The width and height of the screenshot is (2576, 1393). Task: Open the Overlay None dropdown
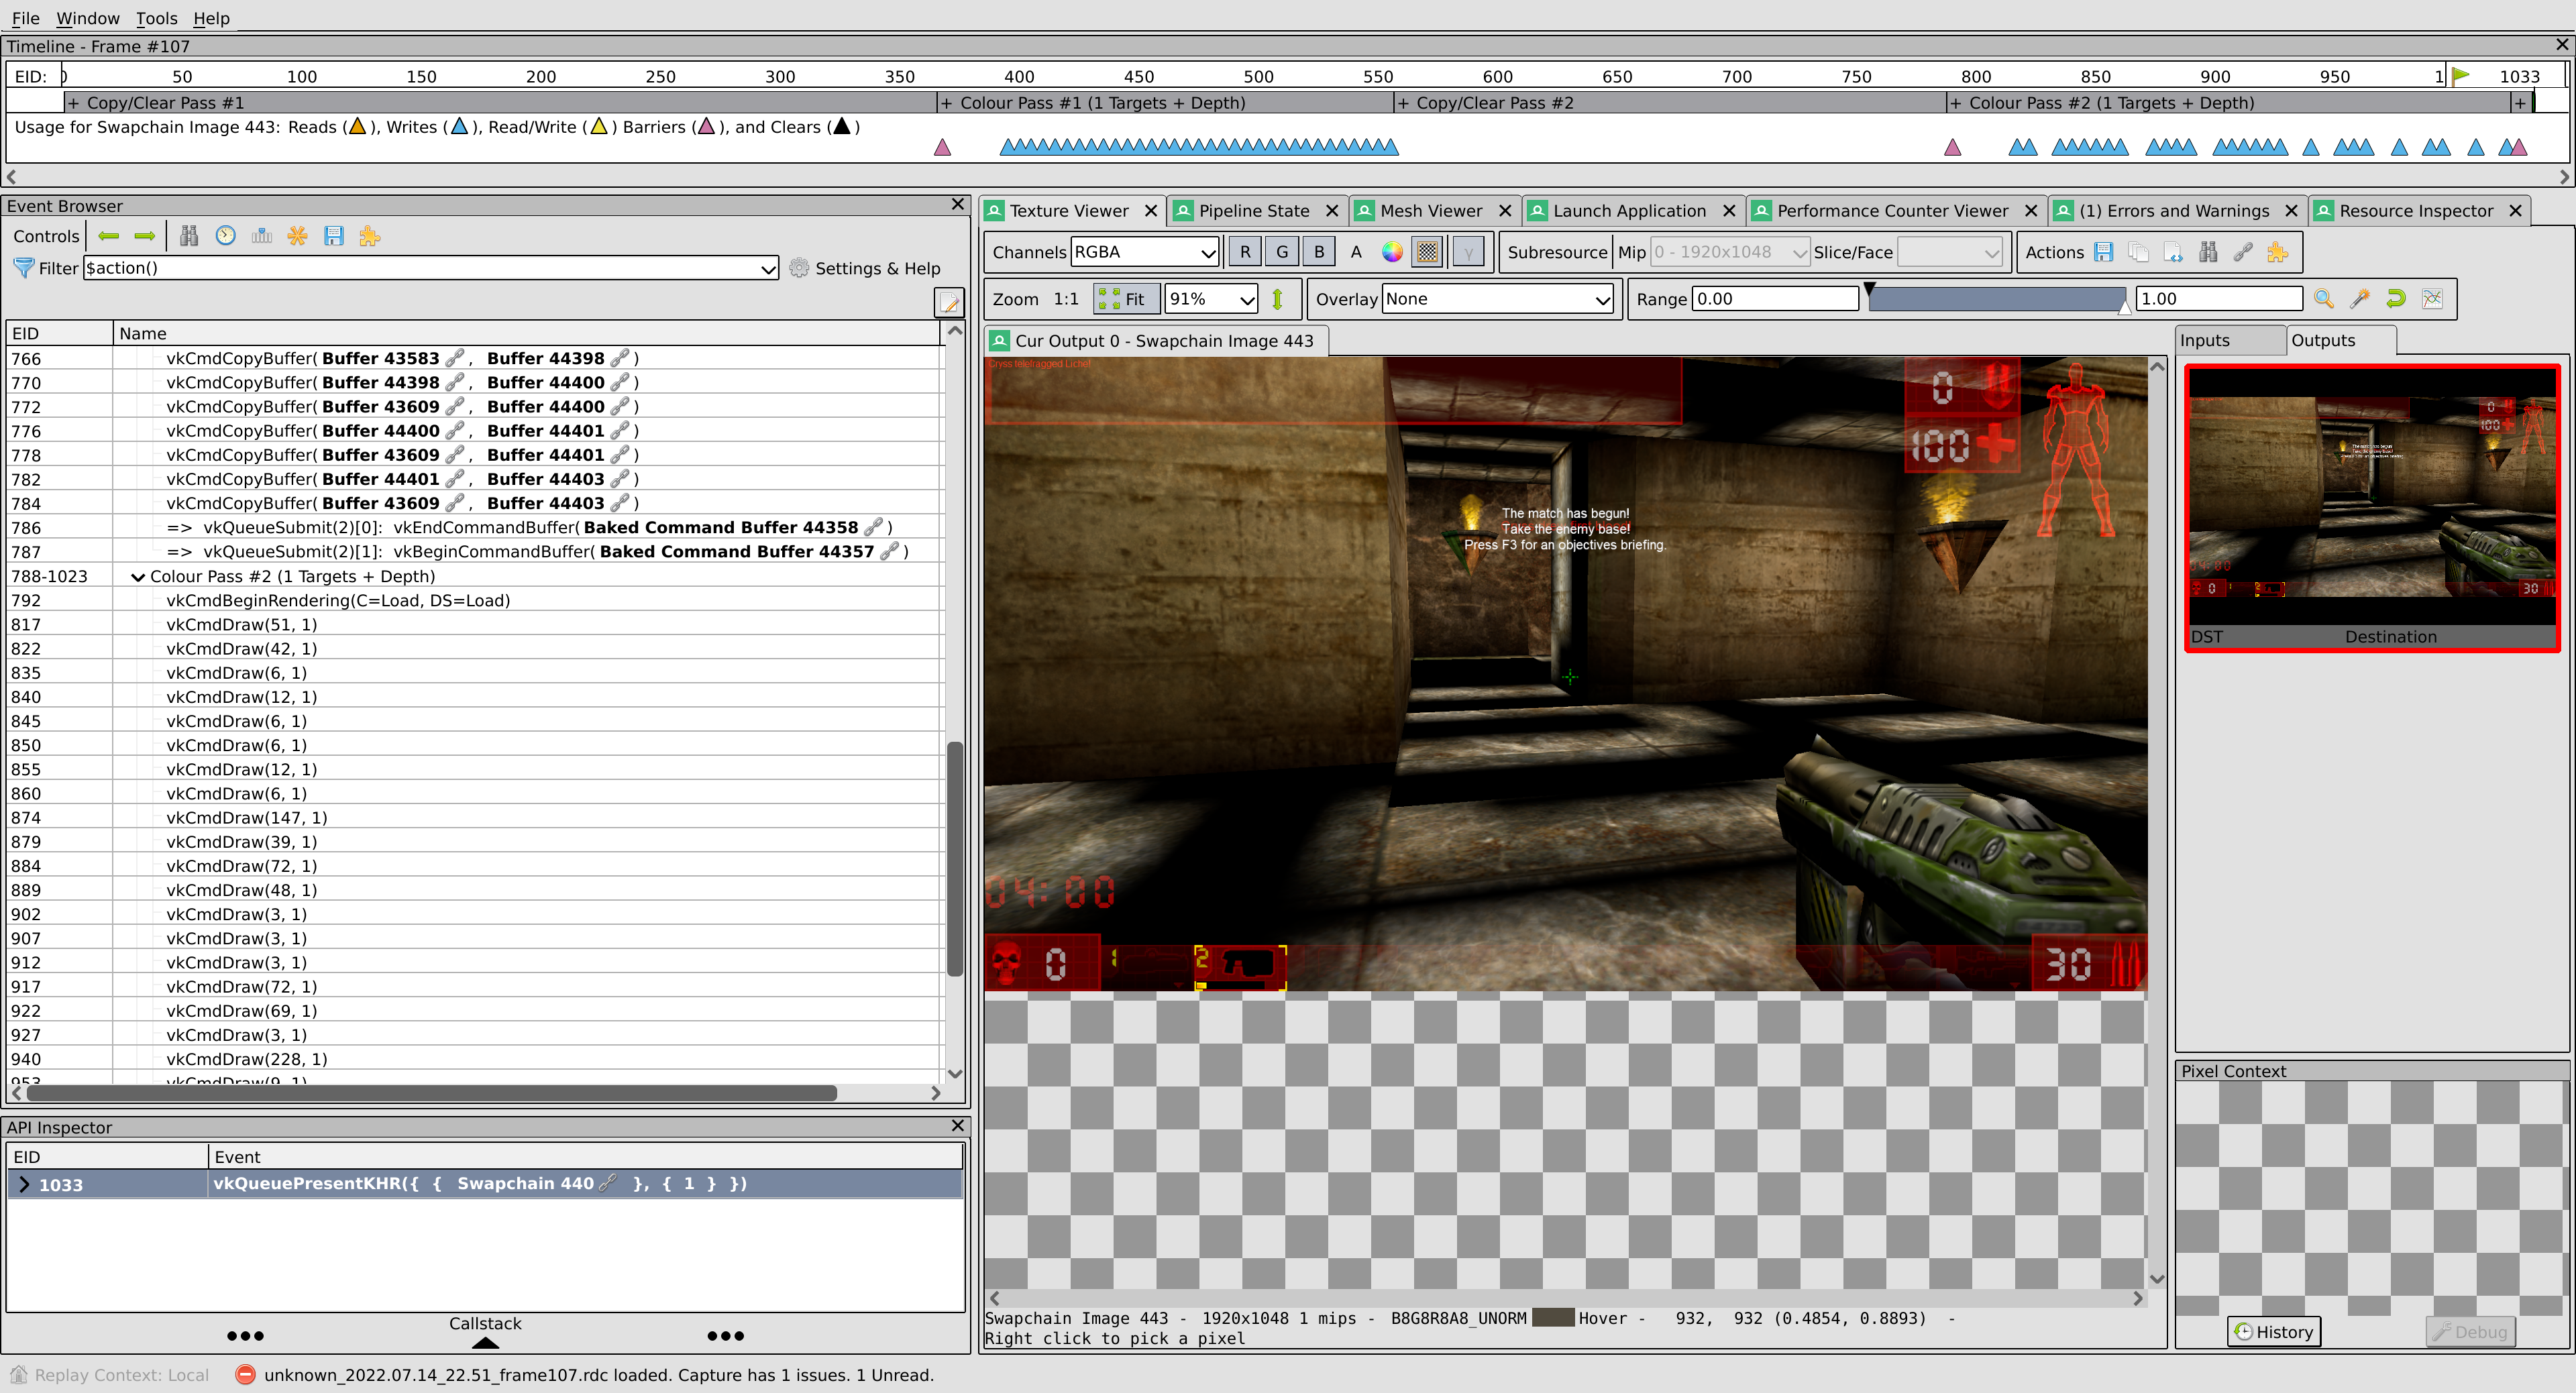(1497, 299)
